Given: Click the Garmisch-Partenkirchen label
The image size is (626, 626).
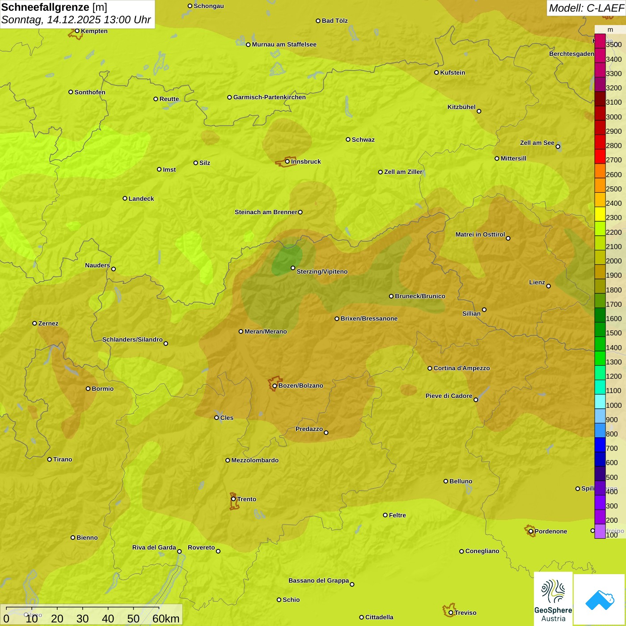Looking at the screenshot, I should tap(270, 97).
